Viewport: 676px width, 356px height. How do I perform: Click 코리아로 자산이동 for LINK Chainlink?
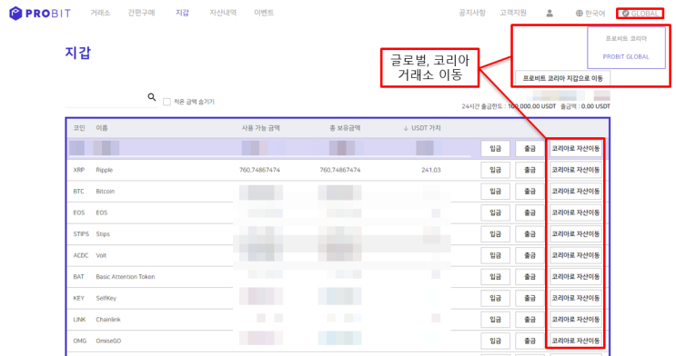click(x=576, y=320)
